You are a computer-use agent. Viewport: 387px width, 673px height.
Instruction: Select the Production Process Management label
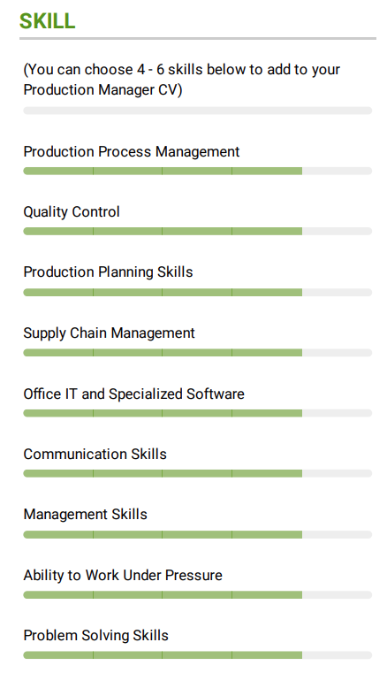coord(132,151)
